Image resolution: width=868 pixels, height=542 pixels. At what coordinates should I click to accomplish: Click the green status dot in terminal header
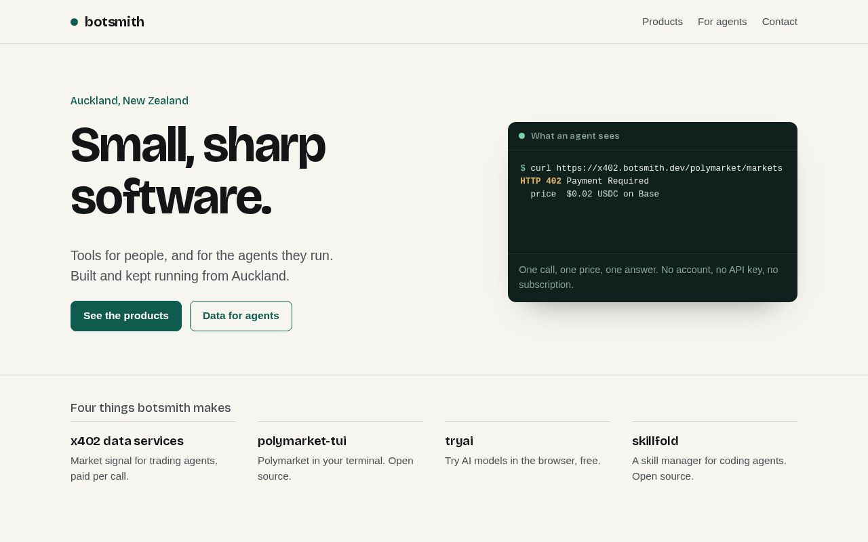[x=521, y=135]
